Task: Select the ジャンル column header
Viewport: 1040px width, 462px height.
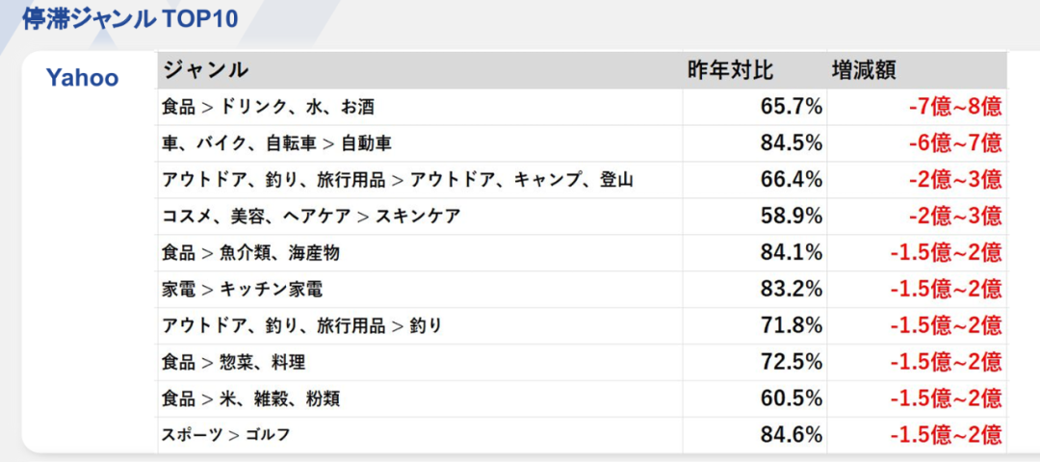Action: 205,70
